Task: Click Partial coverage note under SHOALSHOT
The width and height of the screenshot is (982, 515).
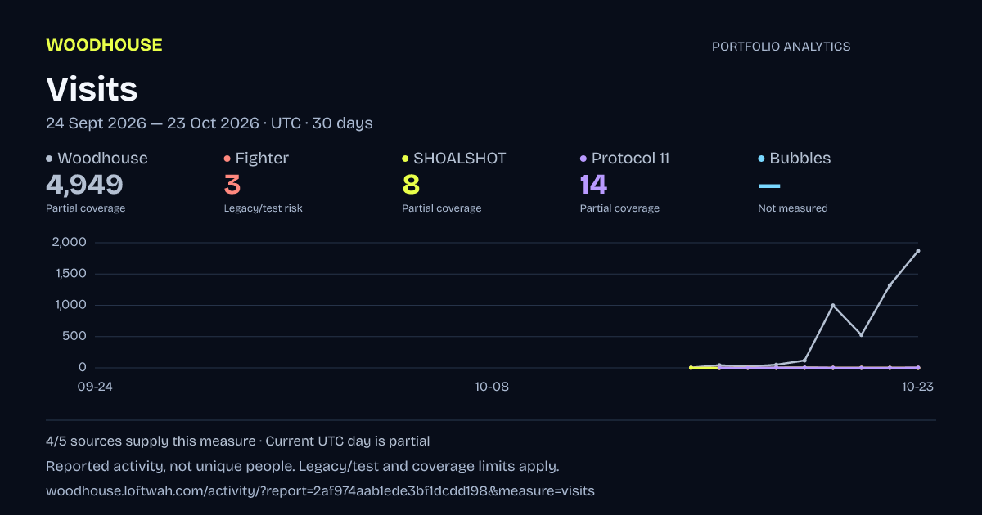Action: [442, 208]
